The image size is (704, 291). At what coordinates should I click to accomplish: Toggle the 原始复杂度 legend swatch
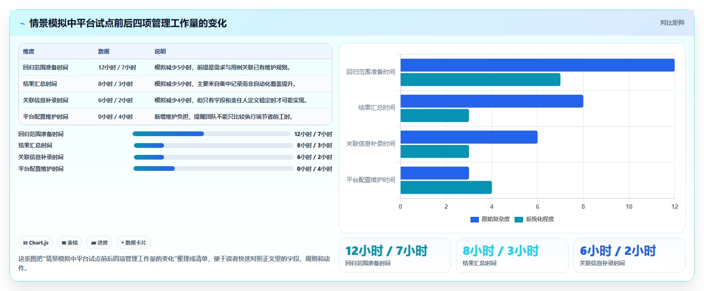(475, 220)
